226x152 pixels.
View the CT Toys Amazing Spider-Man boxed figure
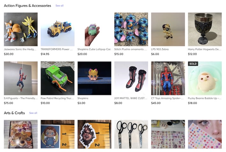[x=168, y=78]
